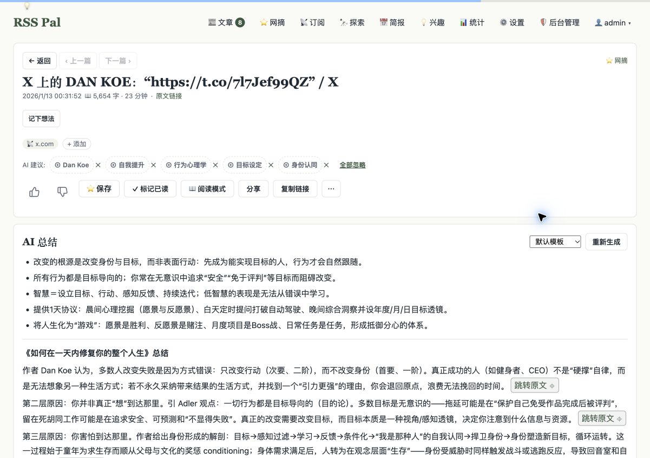
Task: Click the 添加 tag button
Action: 76,144
